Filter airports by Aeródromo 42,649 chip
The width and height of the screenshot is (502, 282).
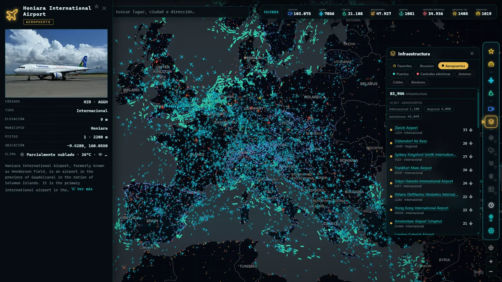coord(404,117)
